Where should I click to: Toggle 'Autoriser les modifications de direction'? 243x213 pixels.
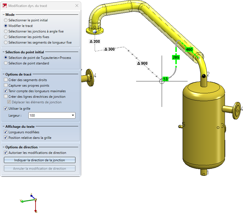point(6,152)
